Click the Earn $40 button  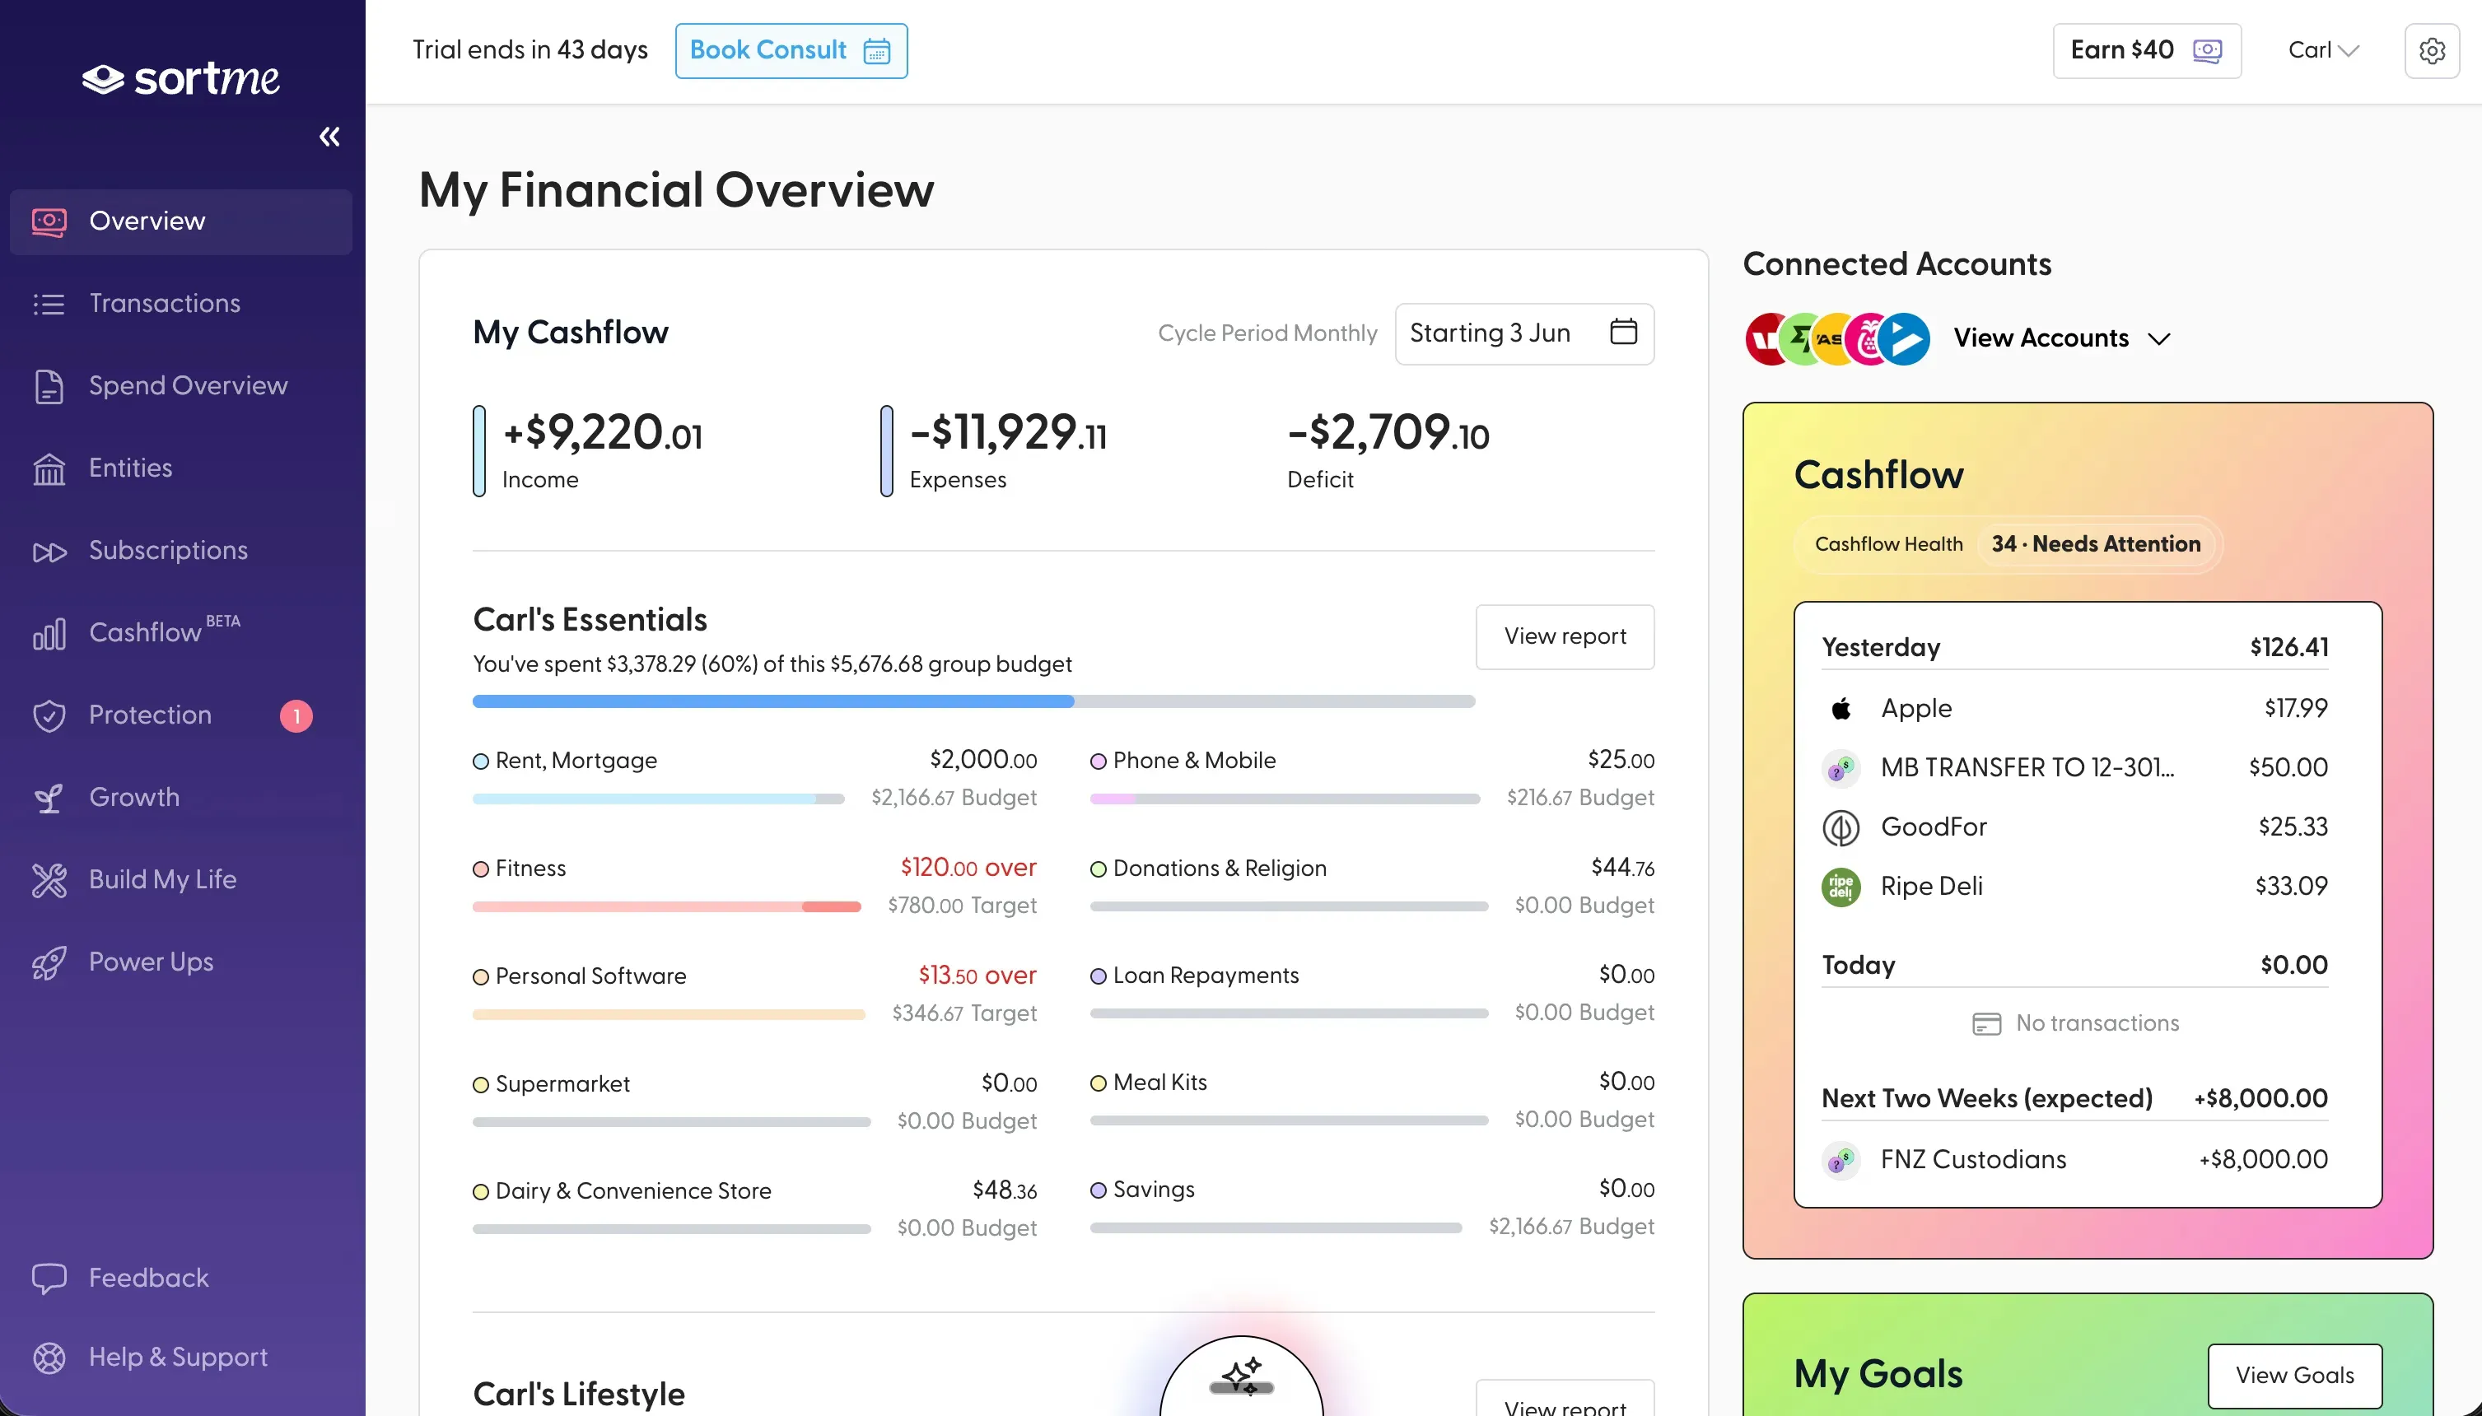click(2147, 50)
